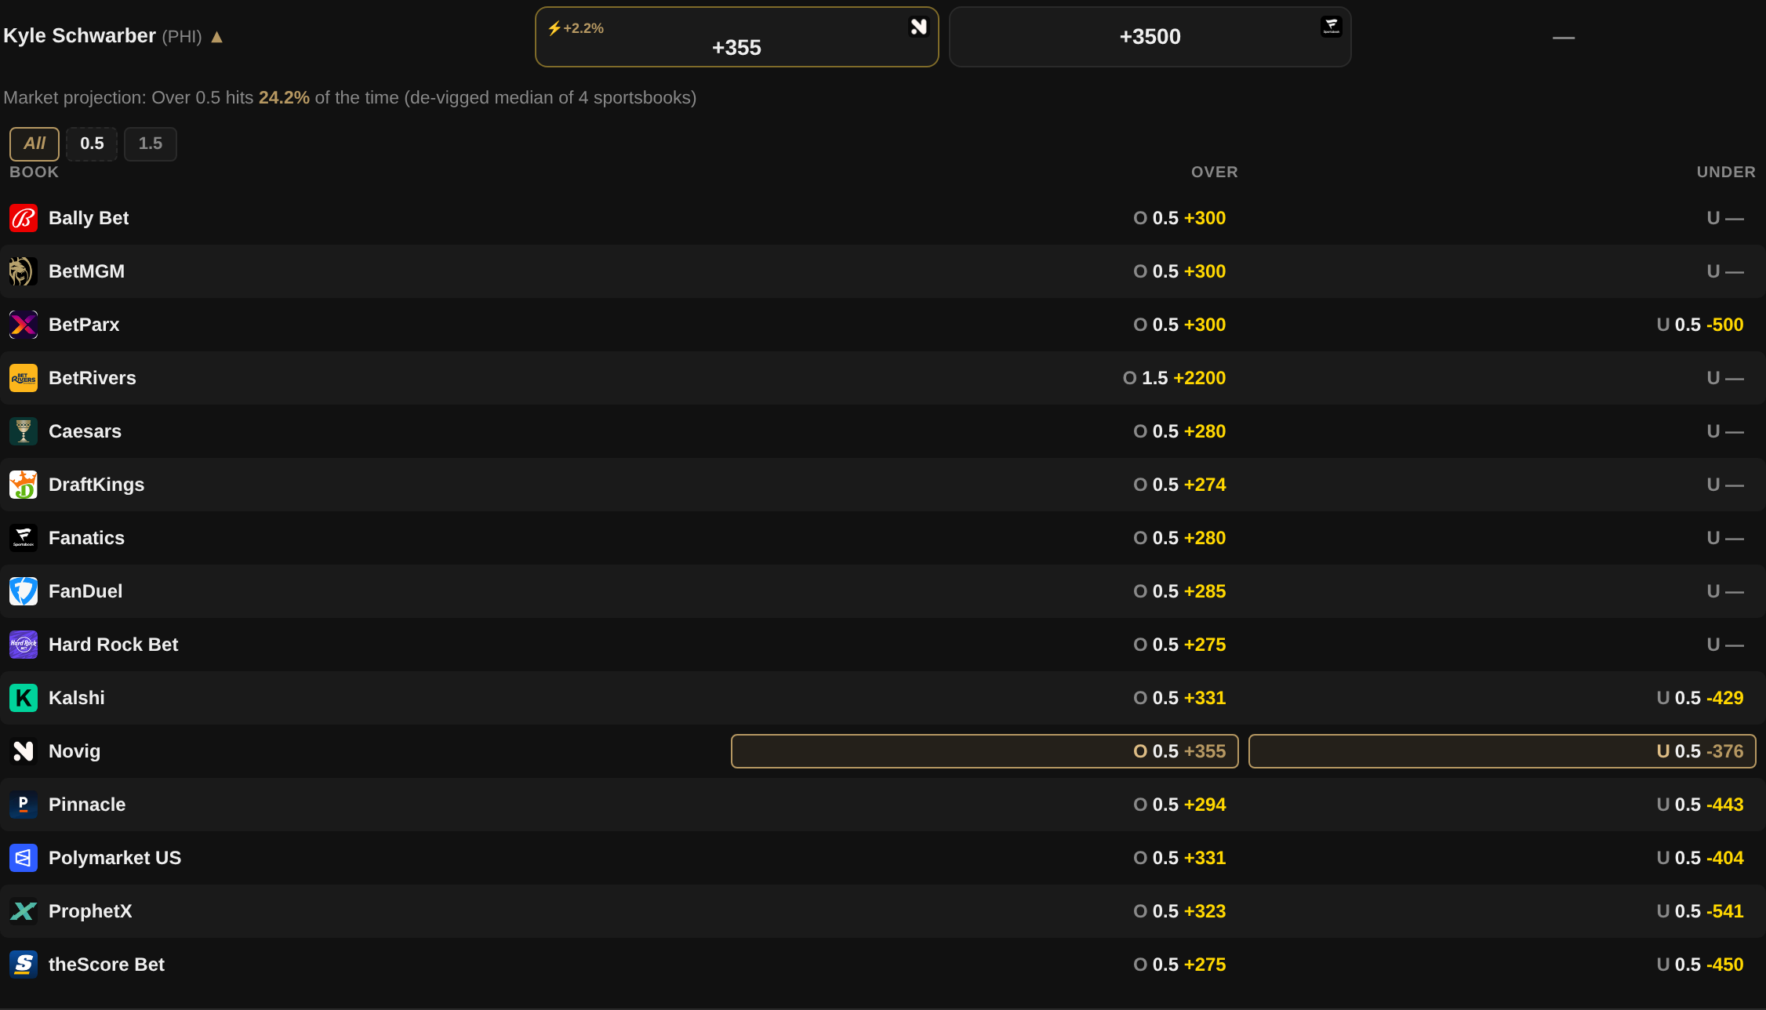Click the theScore Bet logo icon
This screenshot has height=1010, width=1766.
coord(24,965)
